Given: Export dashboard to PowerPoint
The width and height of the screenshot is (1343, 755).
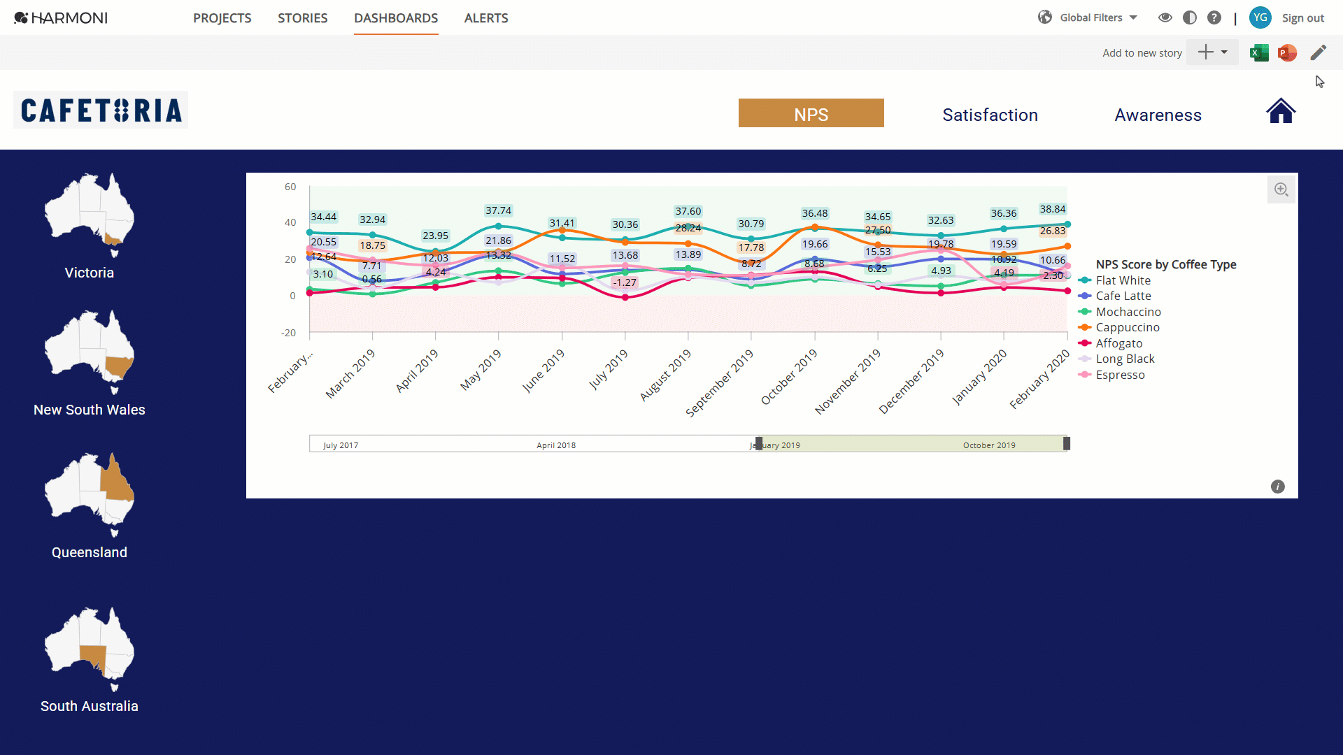Looking at the screenshot, I should coord(1287,52).
